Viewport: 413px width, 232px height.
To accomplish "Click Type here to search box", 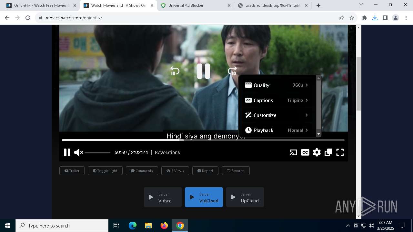I will (x=62, y=226).
